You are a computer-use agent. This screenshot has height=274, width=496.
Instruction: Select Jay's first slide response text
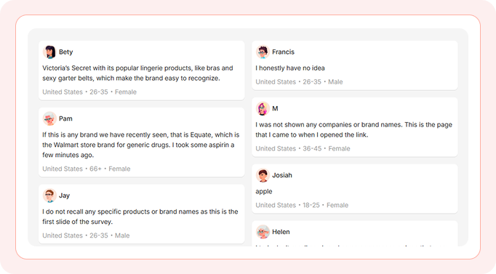pyautogui.click(x=140, y=217)
